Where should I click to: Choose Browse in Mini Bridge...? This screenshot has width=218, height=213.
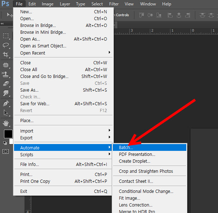[x=63, y=32]
